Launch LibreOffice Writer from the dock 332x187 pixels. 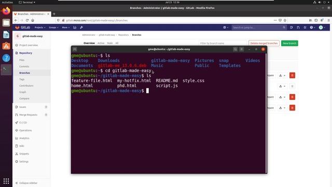click(6, 35)
